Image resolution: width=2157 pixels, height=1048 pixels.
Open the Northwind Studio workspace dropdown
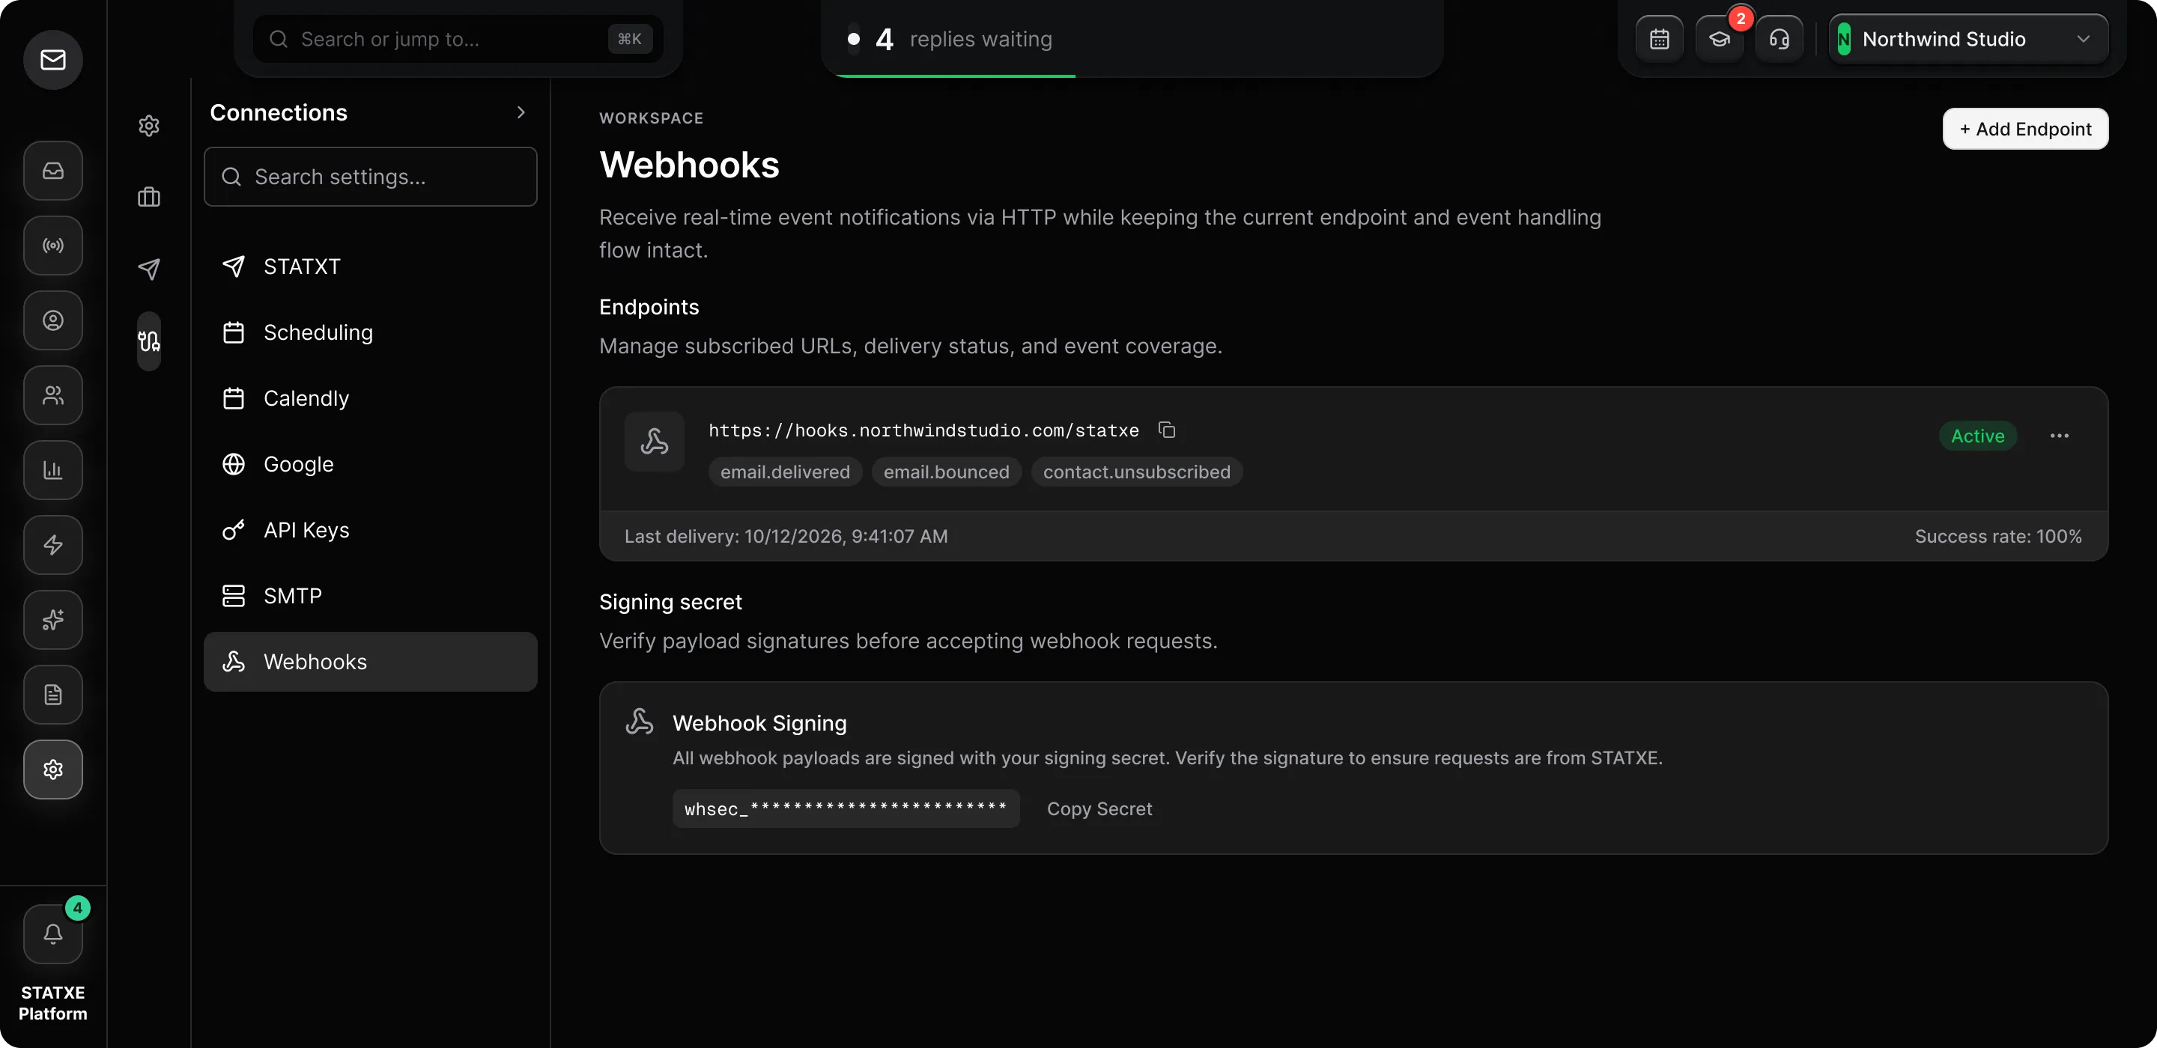point(1968,40)
